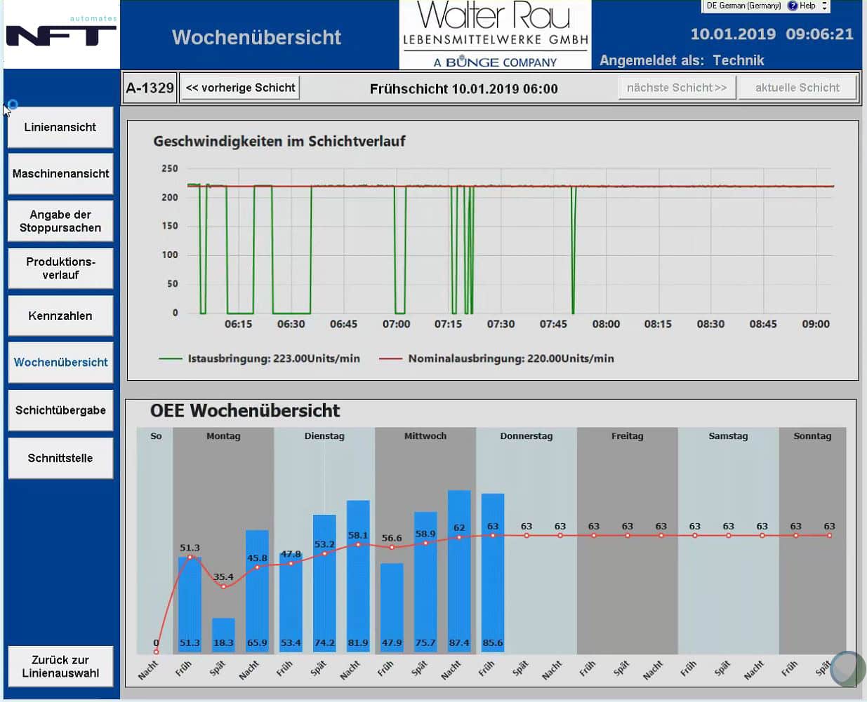Click the Istausbringung: 223.00Units/min legend text
Image resolution: width=867 pixels, height=702 pixels.
click(x=274, y=358)
